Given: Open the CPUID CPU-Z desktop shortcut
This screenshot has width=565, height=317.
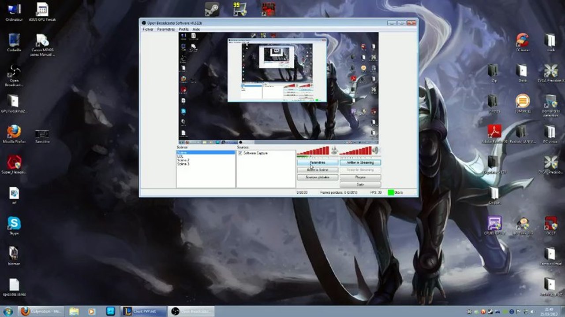Looking at the screenshot, I should (x=494, y=225).
